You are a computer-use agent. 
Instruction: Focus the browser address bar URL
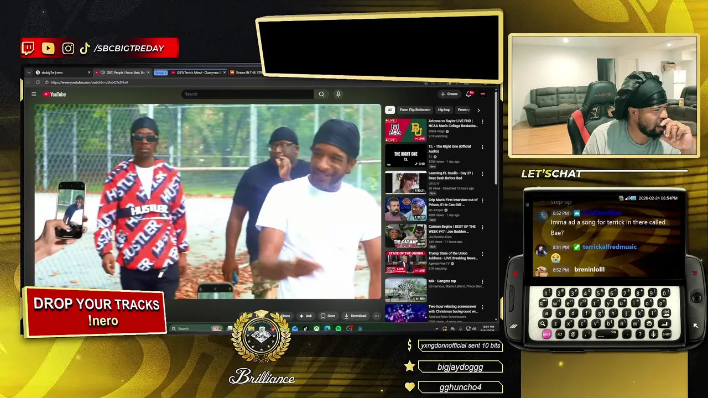[x=88, y=82]
